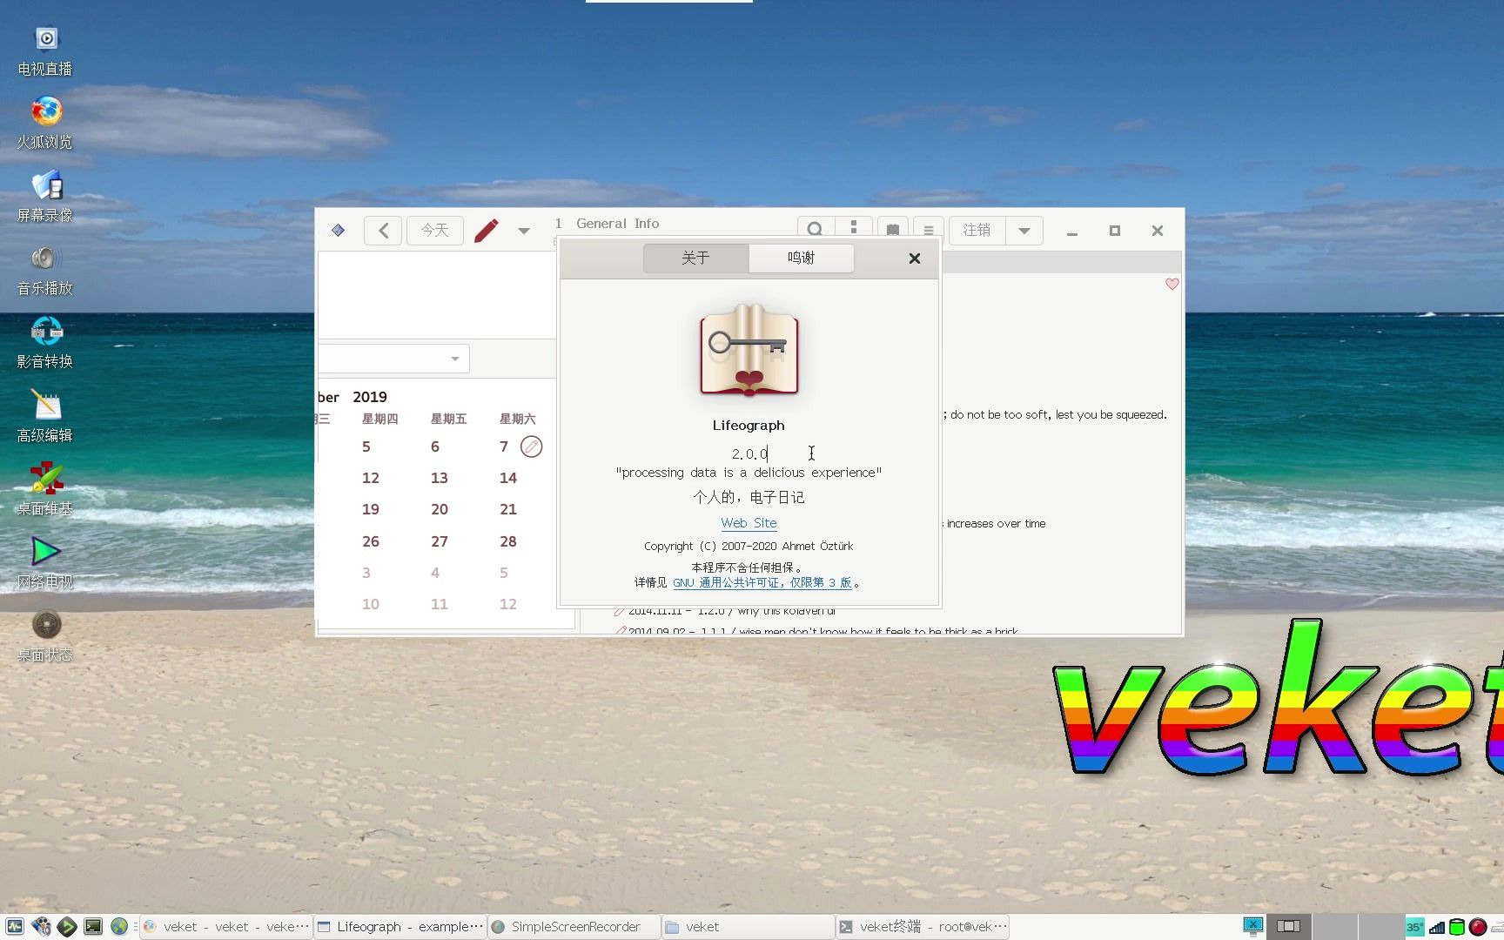Click the circled pencil marker beside day 7
Viewport: 1504px width, 940px height.
[x=531, y=446]
